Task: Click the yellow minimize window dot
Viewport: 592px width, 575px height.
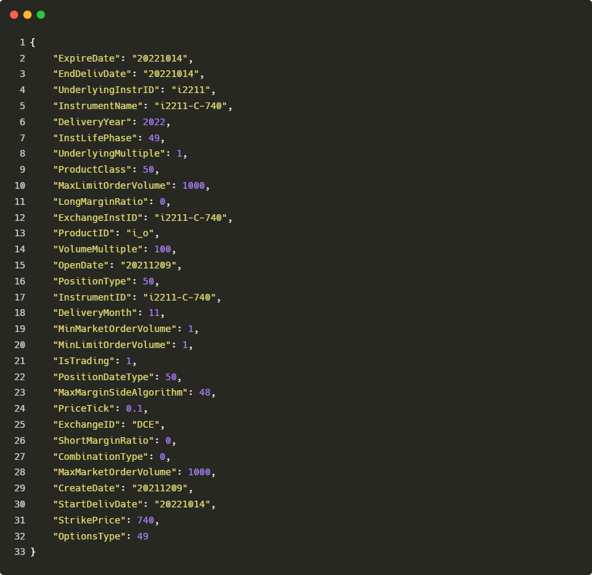Action: [x=27, y=15]
